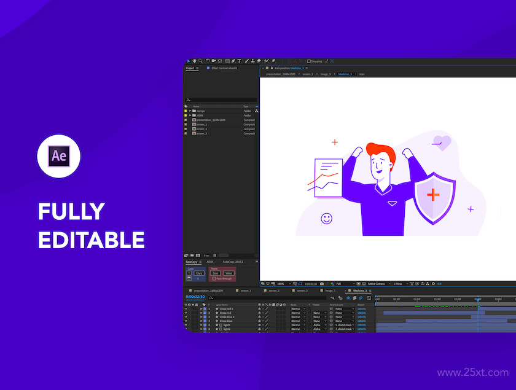Select the Eraser tool
The height and width of the screenshot is (390, 516).
259,61
